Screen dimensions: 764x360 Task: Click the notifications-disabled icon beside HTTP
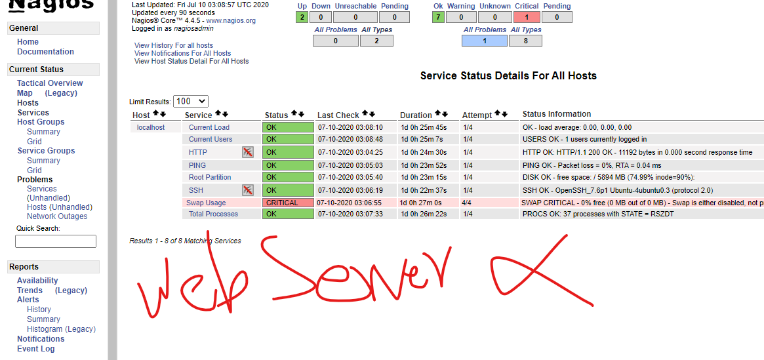coord(247,152)
